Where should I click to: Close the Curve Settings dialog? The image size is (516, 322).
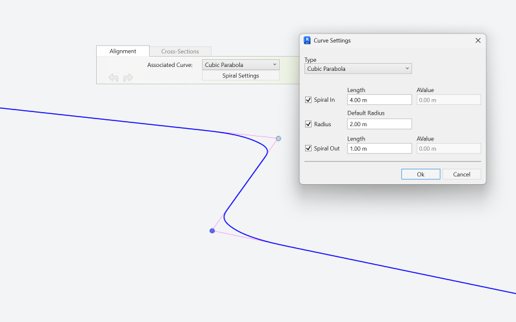coord(478,40)
